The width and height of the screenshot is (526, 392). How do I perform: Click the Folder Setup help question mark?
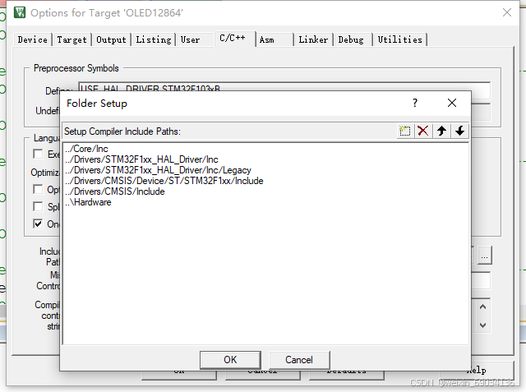(415, 103)
